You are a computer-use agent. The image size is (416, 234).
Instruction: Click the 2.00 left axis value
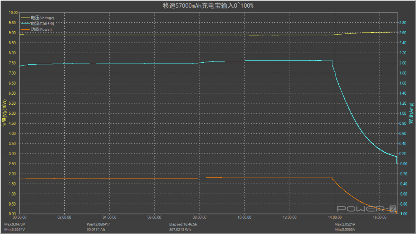click(x=12, y=174)
